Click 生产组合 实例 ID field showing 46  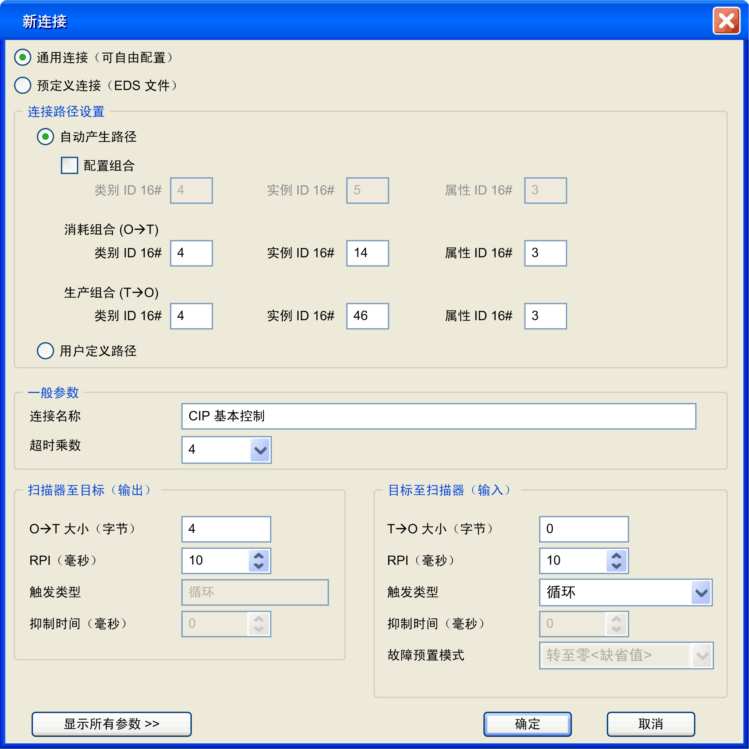(x=367, y=316)
